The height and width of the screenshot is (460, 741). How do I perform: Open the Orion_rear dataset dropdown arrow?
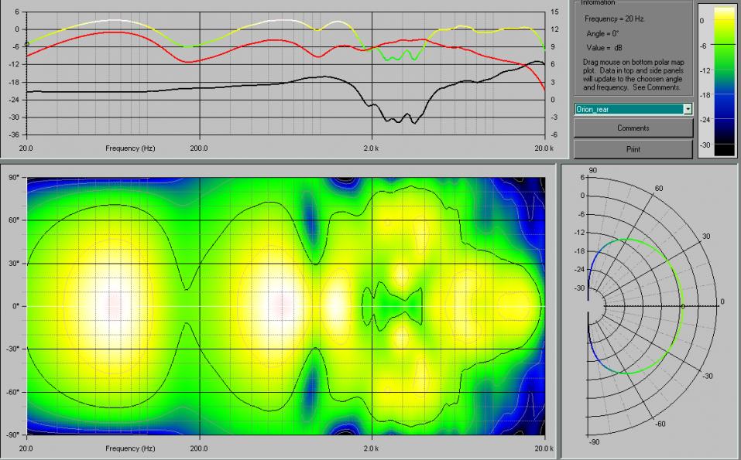click(688, 109)
